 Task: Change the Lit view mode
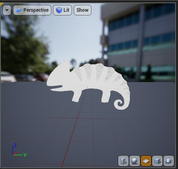(x=63, y=10)
